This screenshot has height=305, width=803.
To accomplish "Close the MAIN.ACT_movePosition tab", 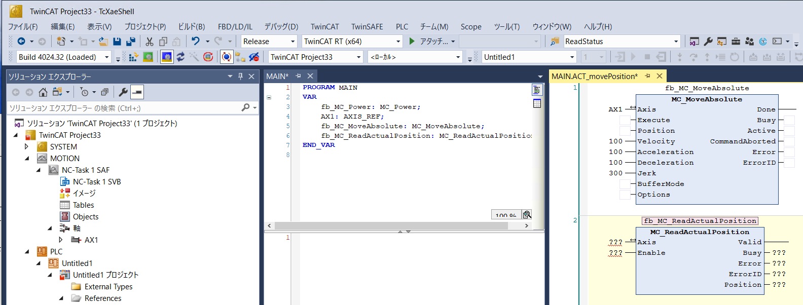I will click(660, 76).
